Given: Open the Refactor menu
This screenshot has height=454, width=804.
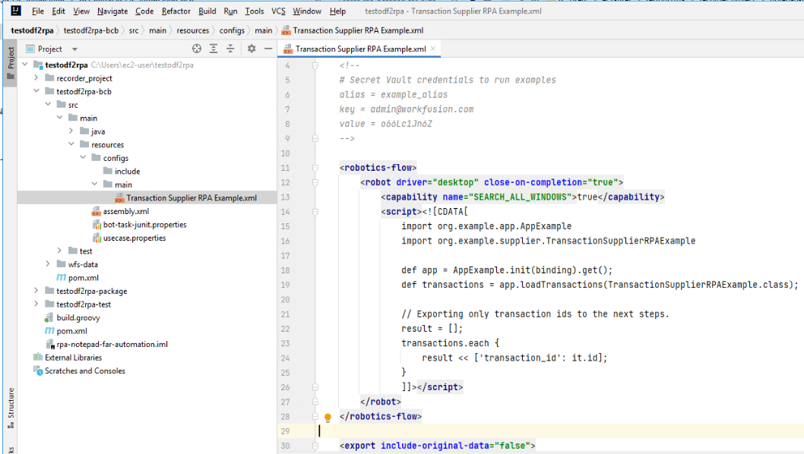Looking at the screenshot, I should (176, 11).
